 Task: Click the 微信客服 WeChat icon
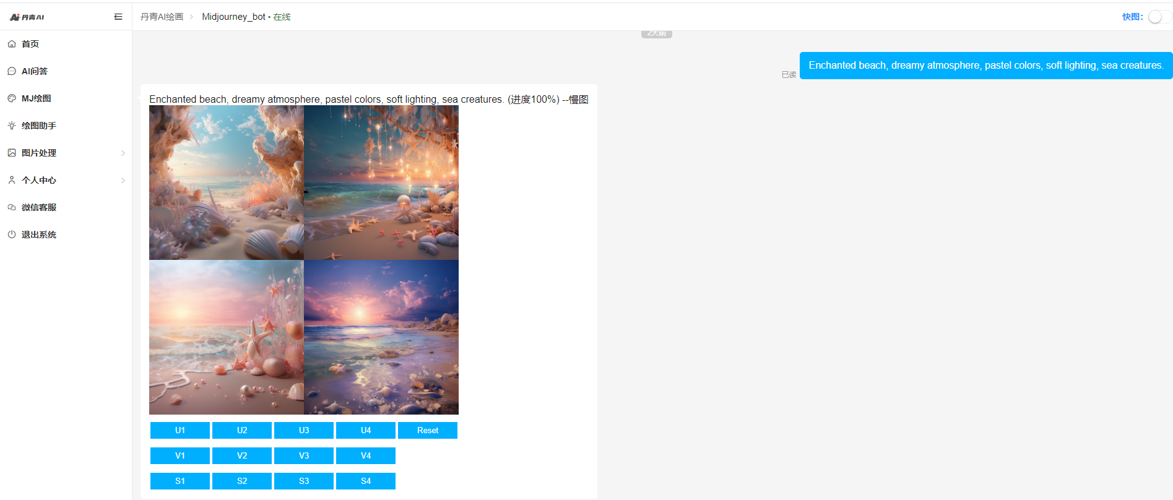pyautogui.click(x=12, y=207)
